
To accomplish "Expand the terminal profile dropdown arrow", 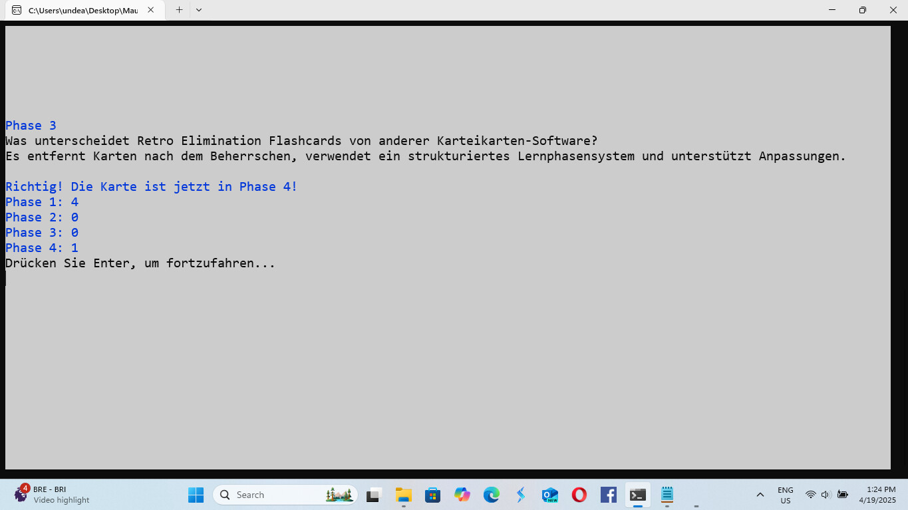I will coord(199,10).
